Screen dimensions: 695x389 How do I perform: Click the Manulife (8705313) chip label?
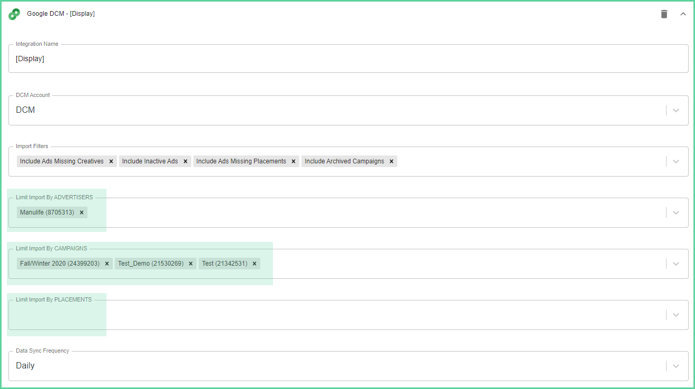[47, 212]
